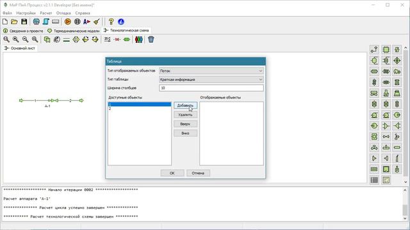Image resolution: width=410 pixels, height=230 pixels.
Task: Select stream '2' in the available objects list
Action: tap(140, 109)
